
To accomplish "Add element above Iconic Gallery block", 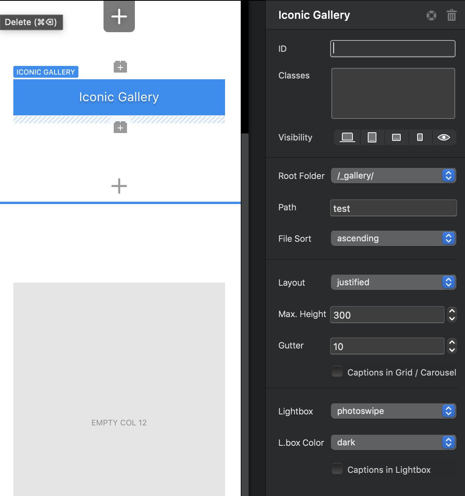I will click(120, 67).
